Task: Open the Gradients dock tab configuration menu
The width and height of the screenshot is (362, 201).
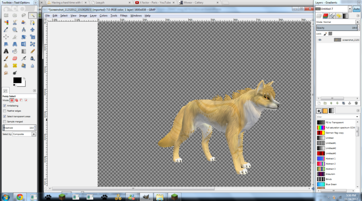Action: click(x=358, y=111)
